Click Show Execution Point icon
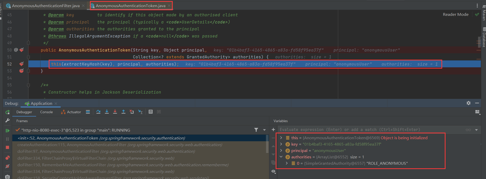 pos(88,112)
